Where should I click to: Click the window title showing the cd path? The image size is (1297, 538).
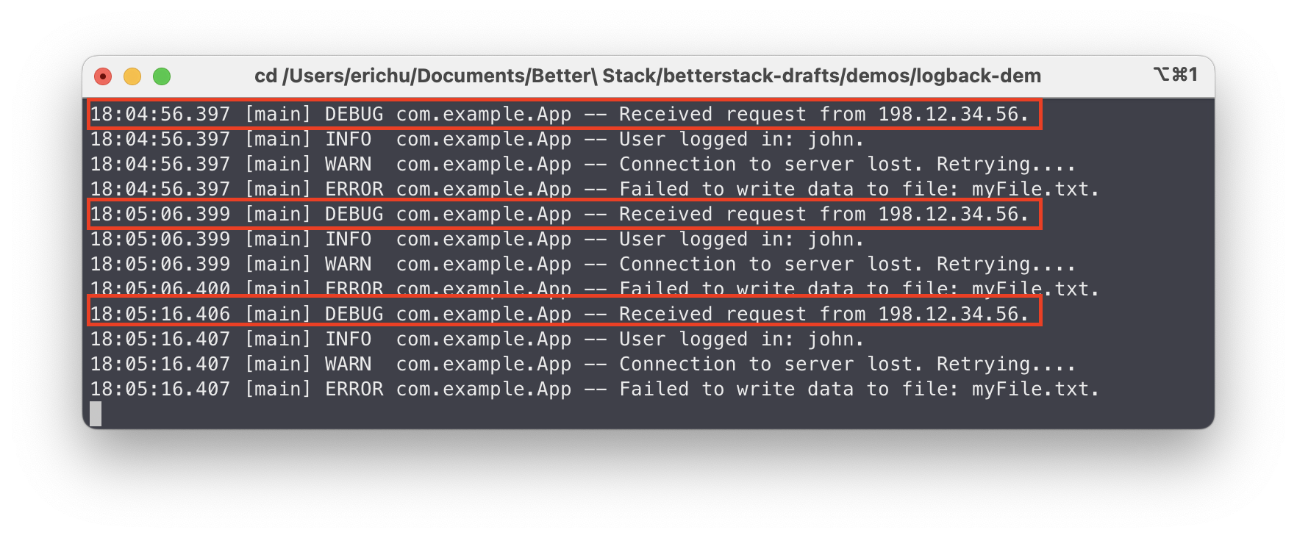click(647, 76)
